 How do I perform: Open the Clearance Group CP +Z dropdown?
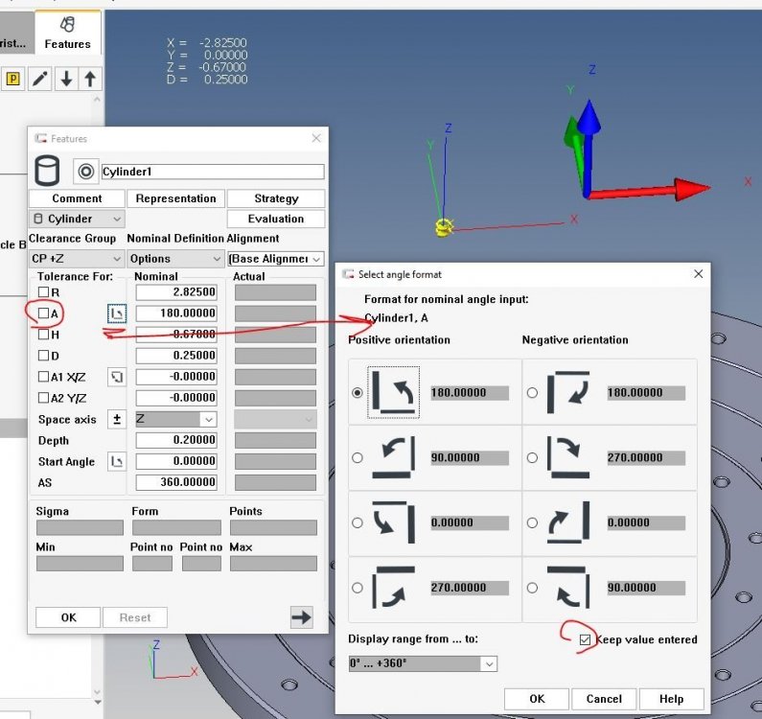pyautogui.click(x=77, y=258)
